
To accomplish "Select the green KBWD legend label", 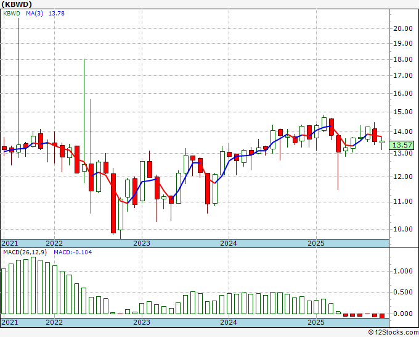I will coord(12,14).
